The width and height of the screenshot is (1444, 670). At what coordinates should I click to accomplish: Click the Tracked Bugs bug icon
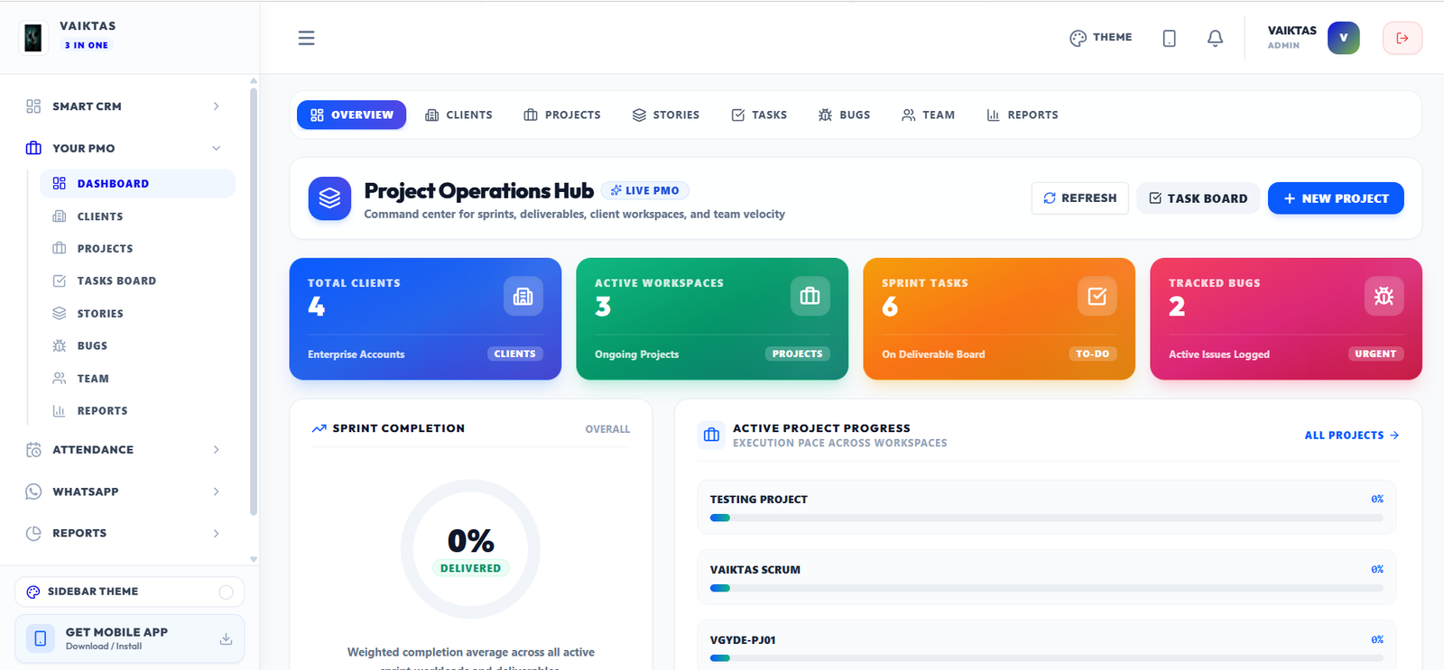click(1384, 296)
